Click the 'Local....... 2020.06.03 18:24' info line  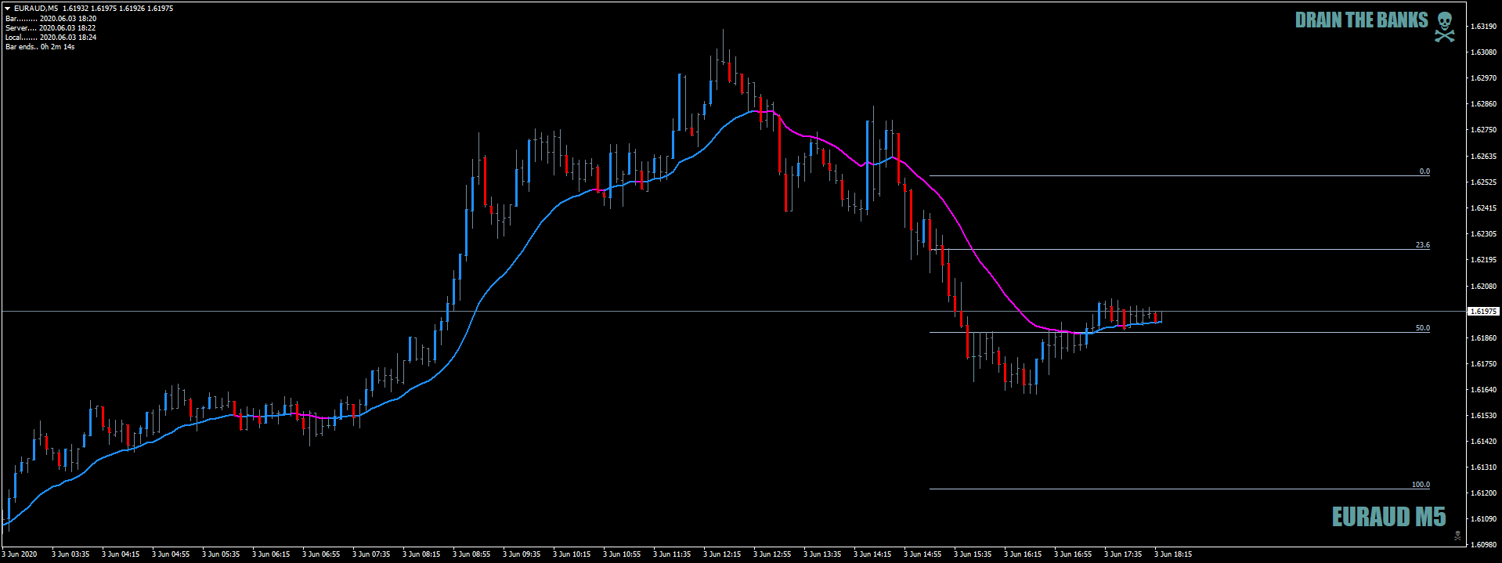[x=51, y=37]
